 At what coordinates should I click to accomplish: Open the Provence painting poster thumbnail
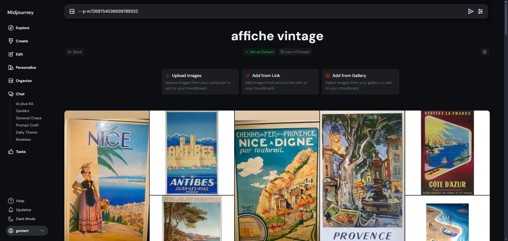click(362, 176)
